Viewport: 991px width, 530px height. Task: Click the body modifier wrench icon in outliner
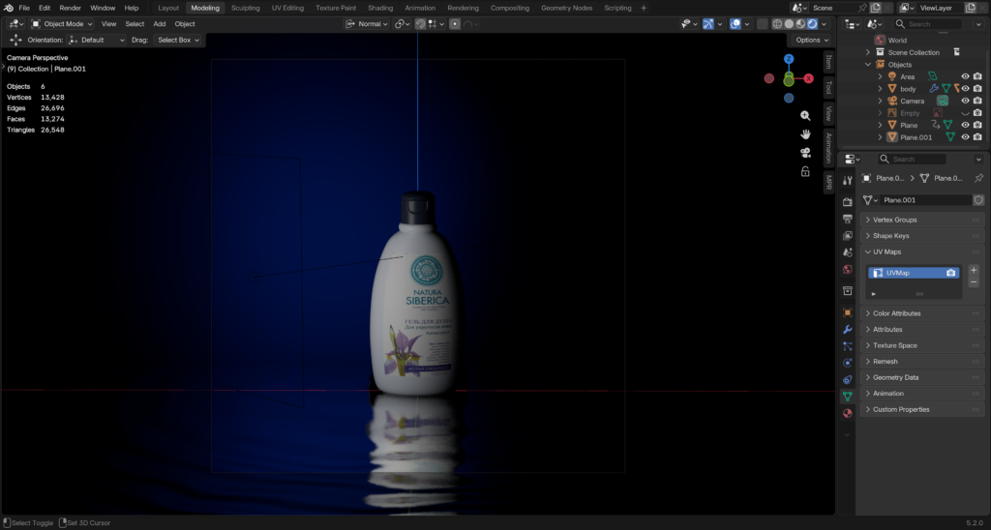pos(934,88)
